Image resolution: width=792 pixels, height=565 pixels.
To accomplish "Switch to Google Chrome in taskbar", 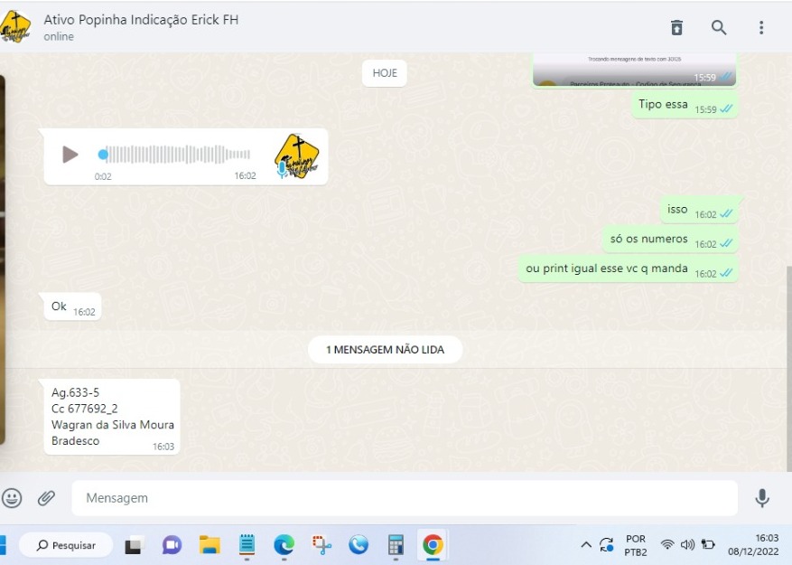I will point(433,545).
